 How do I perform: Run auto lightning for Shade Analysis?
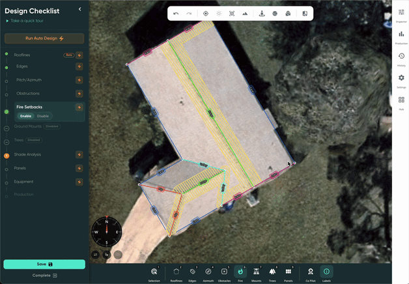pyautogui.click(x=79, y=154)
